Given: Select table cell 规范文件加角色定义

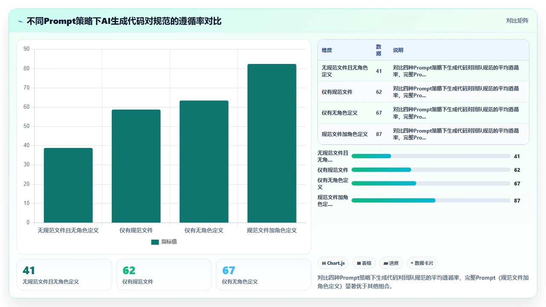Looking at the screenshot, I should coord(345,134).
